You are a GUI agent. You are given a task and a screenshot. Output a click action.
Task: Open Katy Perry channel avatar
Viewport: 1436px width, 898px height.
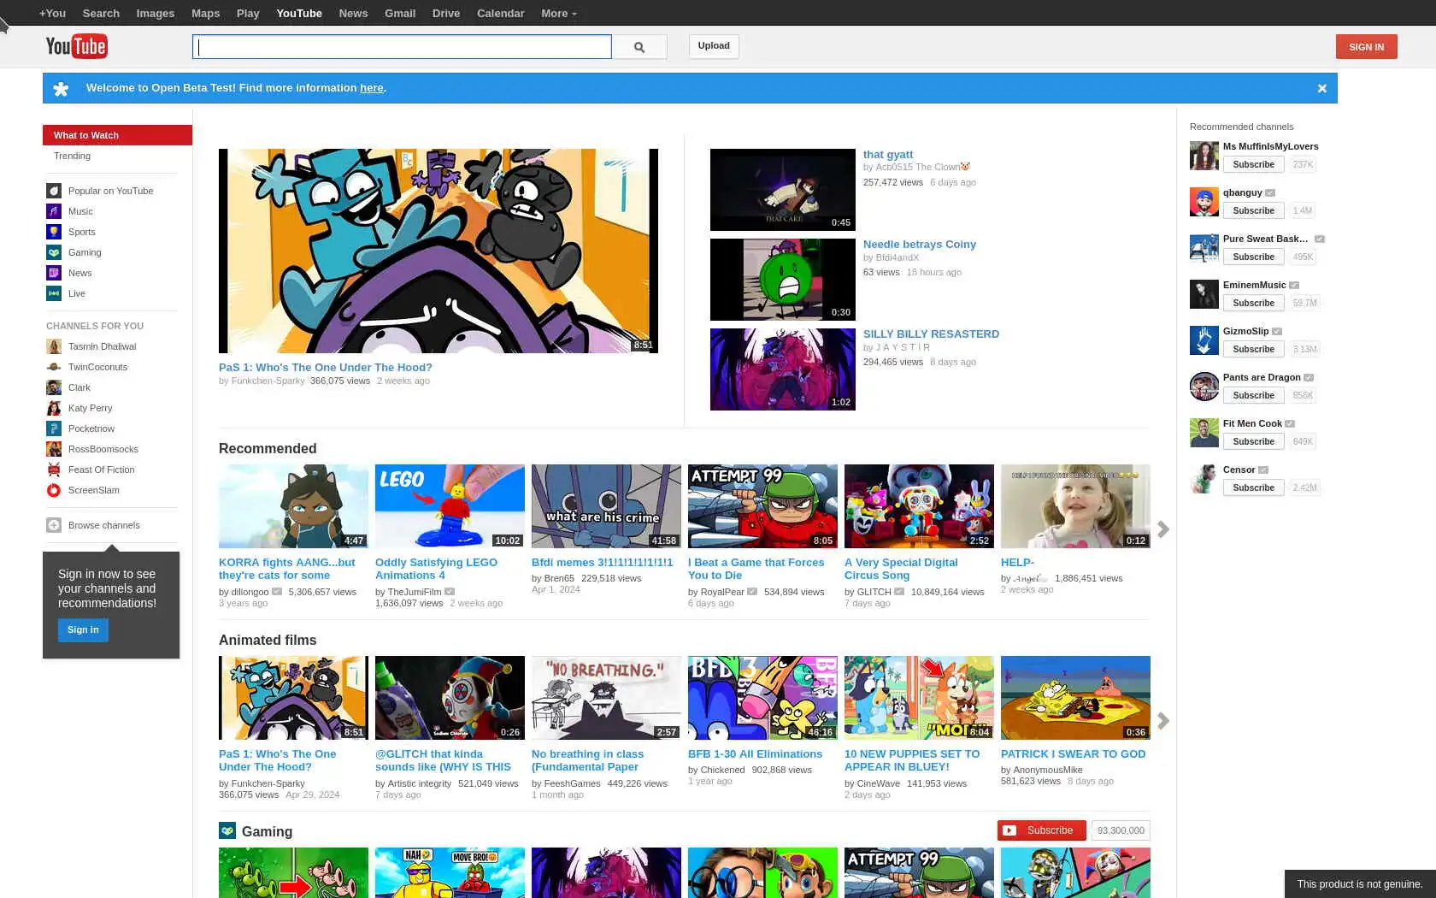tap(54, 408)
